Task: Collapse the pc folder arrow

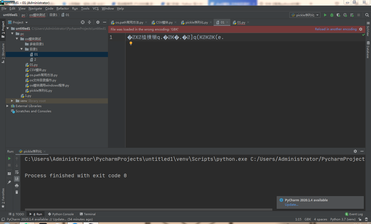Action: coord(12,34)
